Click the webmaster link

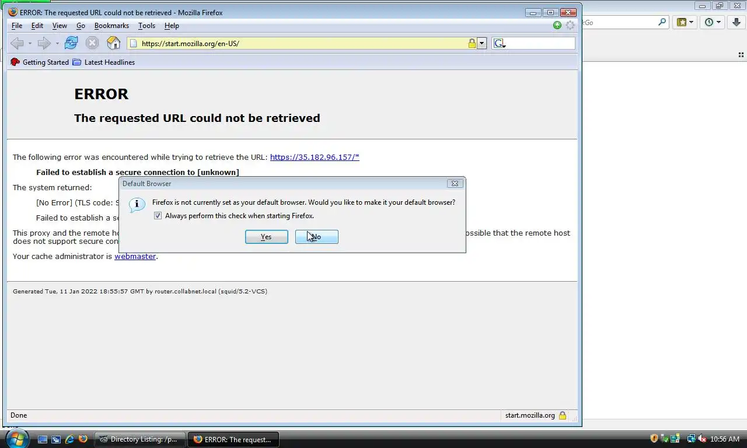click(x=135, y=256)
